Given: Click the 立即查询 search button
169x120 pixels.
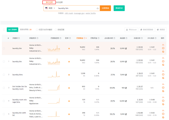Looking at the screenshot, I should (x=105, y=8).
